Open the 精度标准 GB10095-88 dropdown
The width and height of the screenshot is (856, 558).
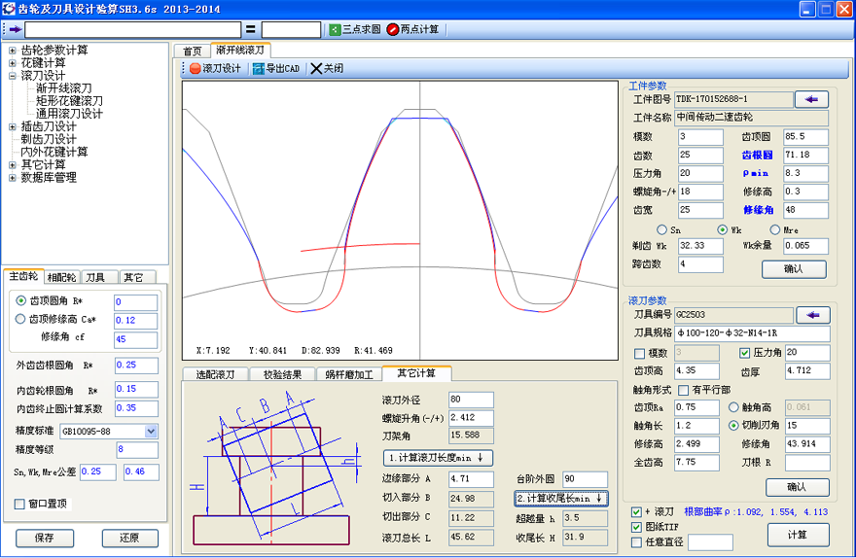tap(151, 431)
